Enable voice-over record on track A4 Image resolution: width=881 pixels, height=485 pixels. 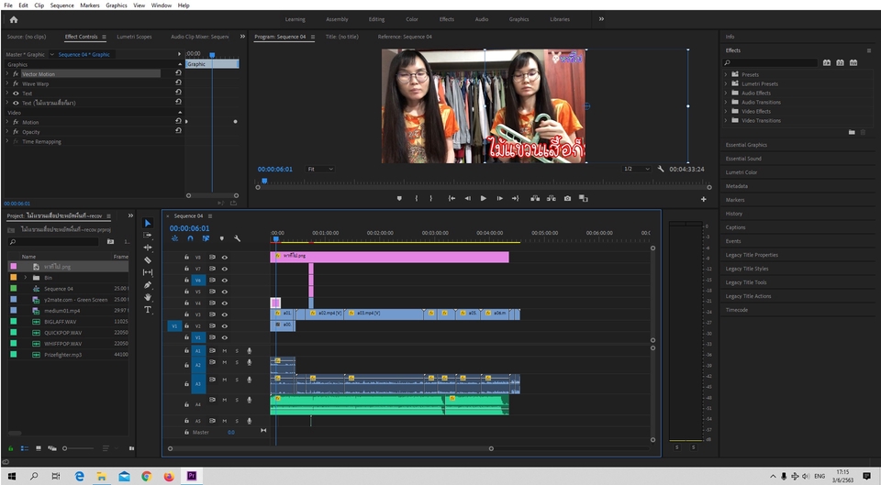(x=249, y=401)
